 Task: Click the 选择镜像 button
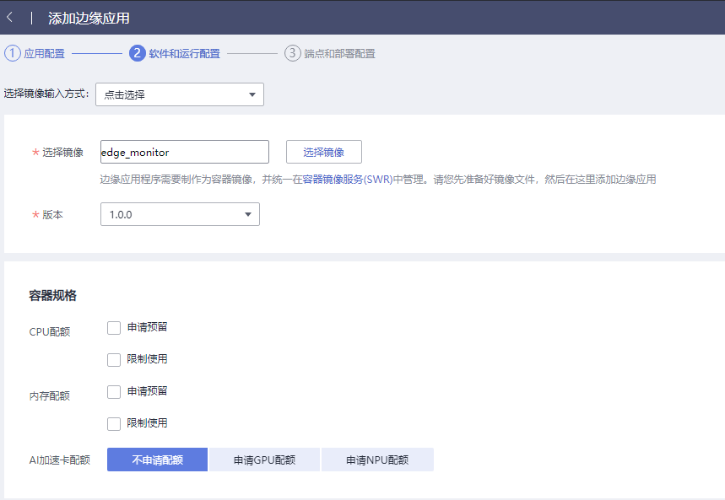pos(323,152)
